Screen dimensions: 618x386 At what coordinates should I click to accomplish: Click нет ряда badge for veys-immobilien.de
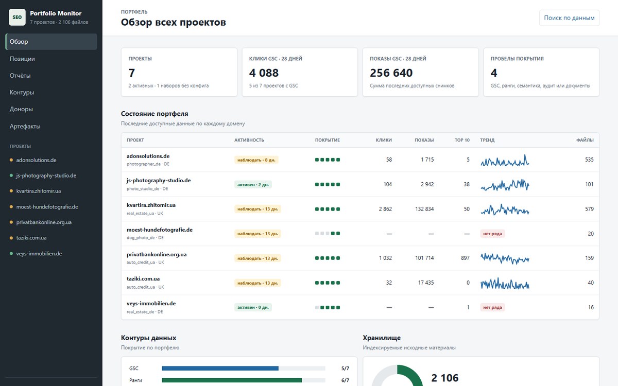click(x=492, y=307)
